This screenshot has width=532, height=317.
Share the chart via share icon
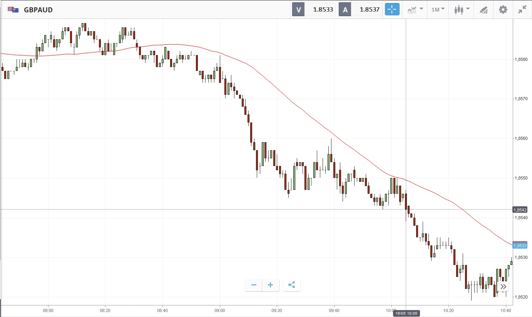291,285
